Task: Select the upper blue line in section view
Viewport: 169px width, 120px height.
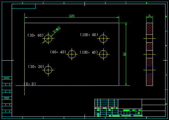Action: tap(149, 66)
